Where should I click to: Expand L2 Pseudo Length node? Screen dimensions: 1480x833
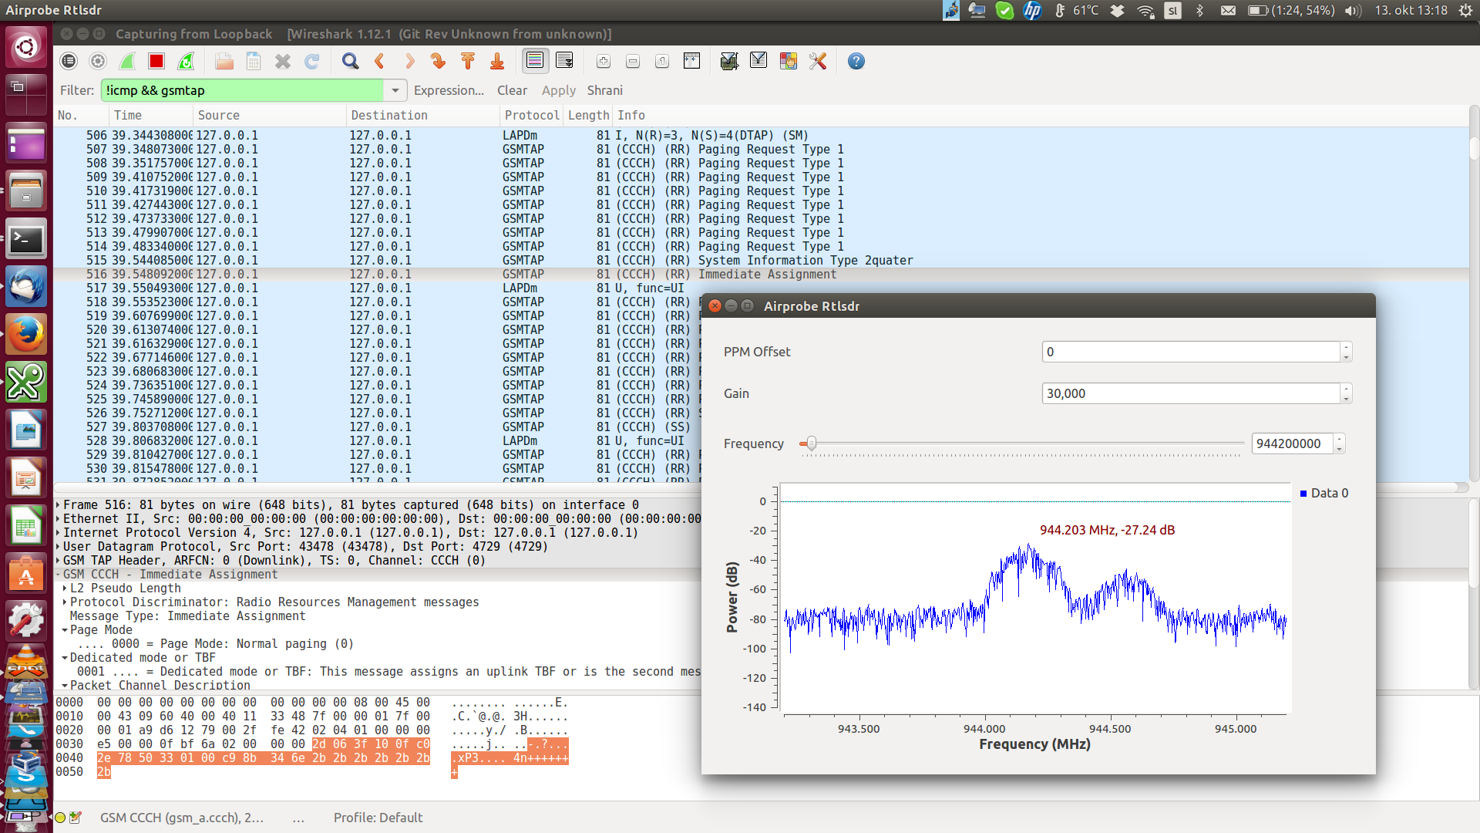click(x=66, y=588)
